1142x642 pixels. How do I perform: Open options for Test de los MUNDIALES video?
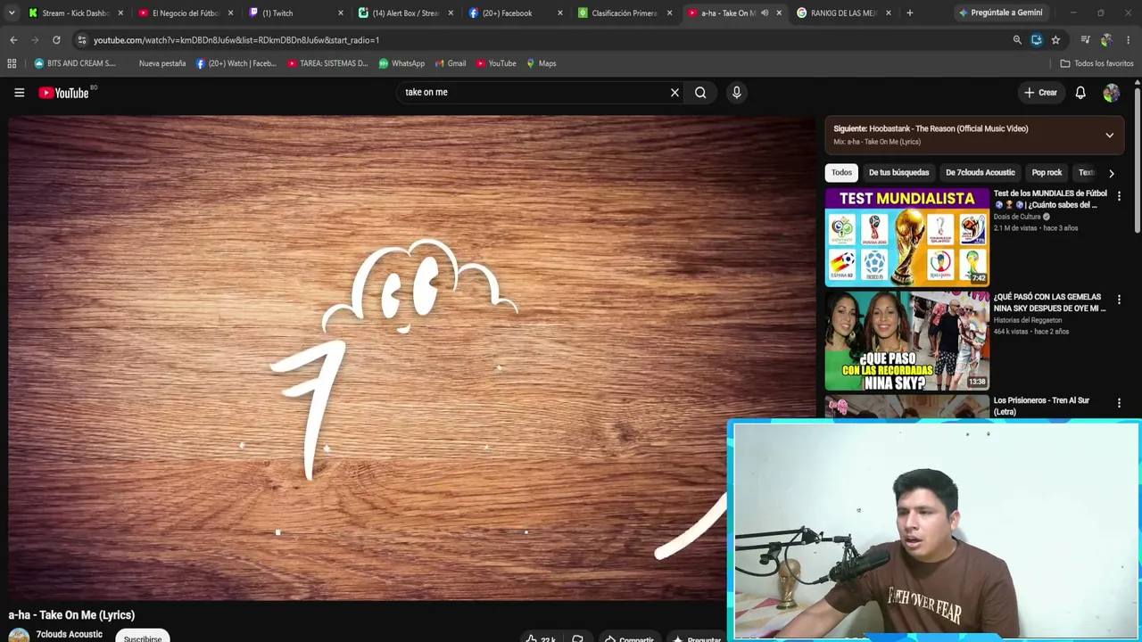(x=1119, y=196)
